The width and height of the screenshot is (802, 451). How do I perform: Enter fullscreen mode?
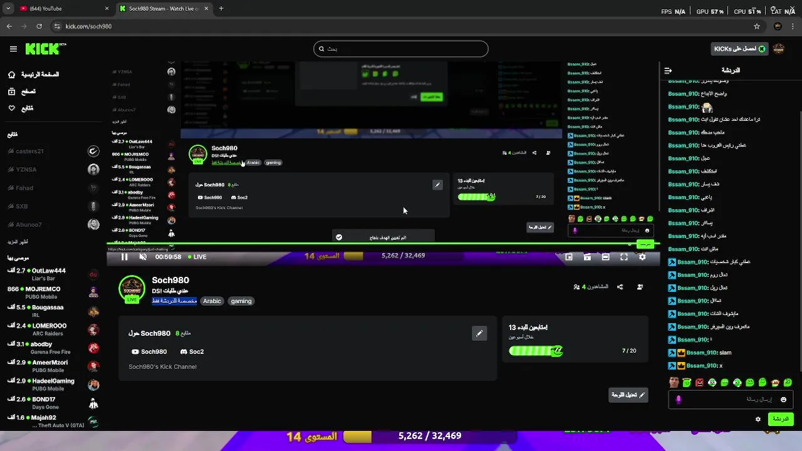624,257
